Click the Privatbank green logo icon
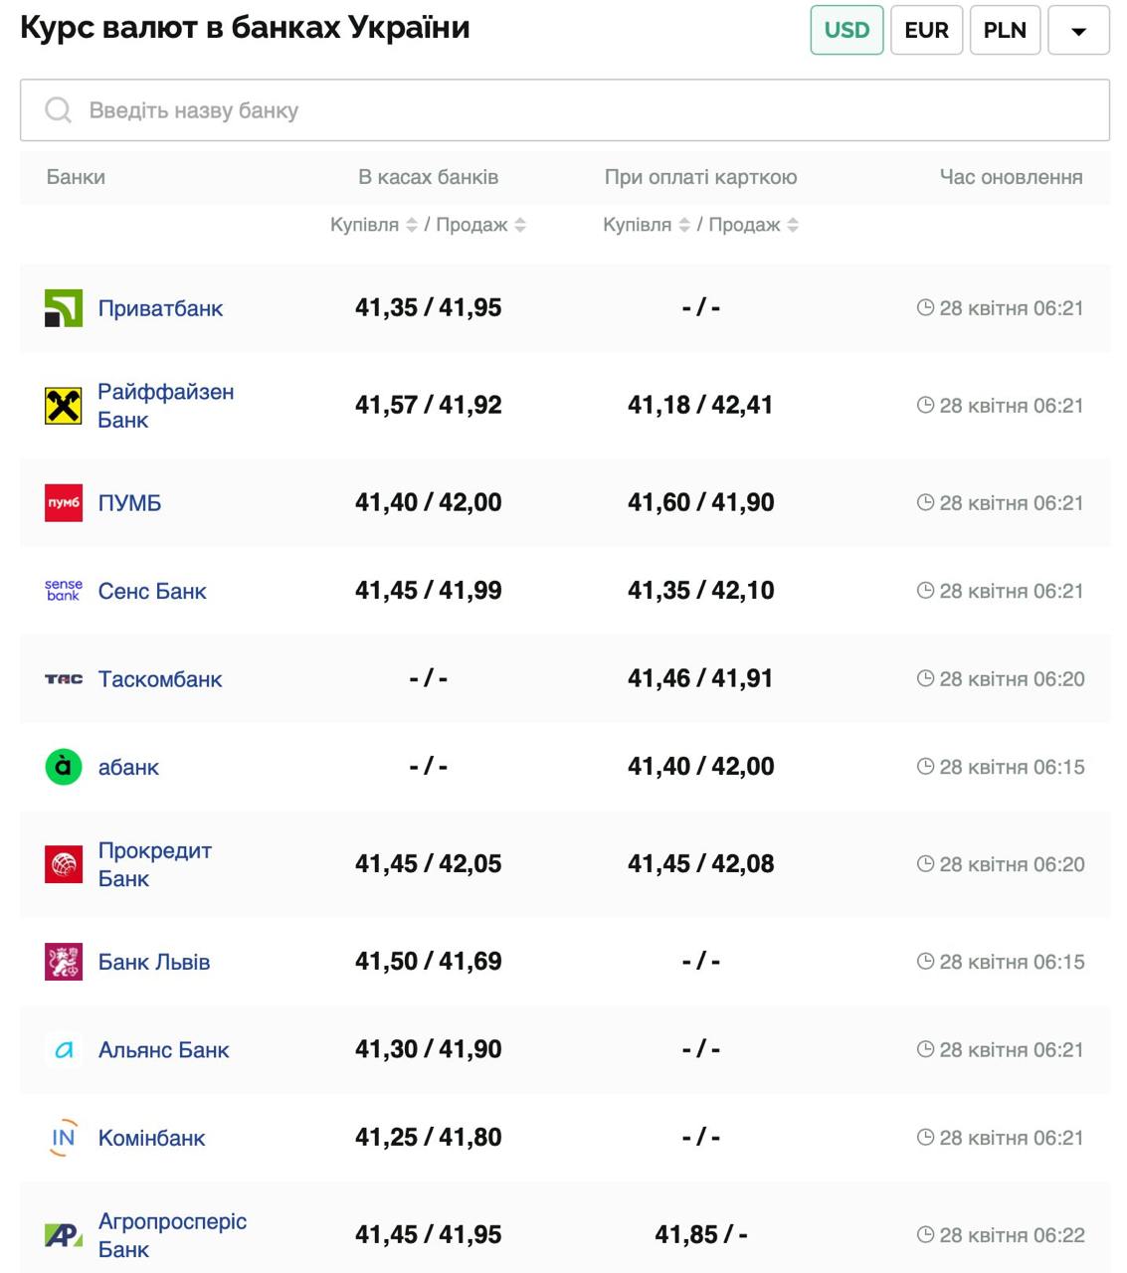This screenshot has height=1273, width=1127. (64, 308)
